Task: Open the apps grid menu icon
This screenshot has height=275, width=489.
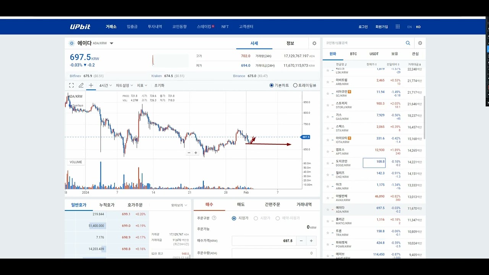Action: [398, 27]
